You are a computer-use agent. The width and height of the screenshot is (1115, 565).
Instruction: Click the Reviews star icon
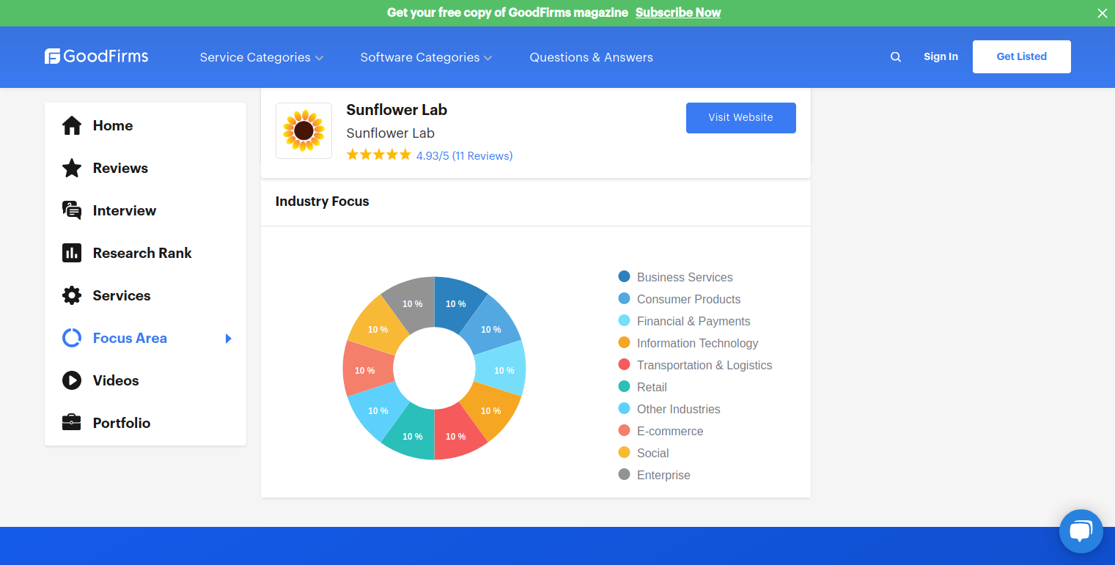[72, 168]
